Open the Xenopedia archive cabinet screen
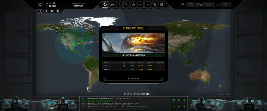The height and width of the screenshot is (111, 267). 162,5
